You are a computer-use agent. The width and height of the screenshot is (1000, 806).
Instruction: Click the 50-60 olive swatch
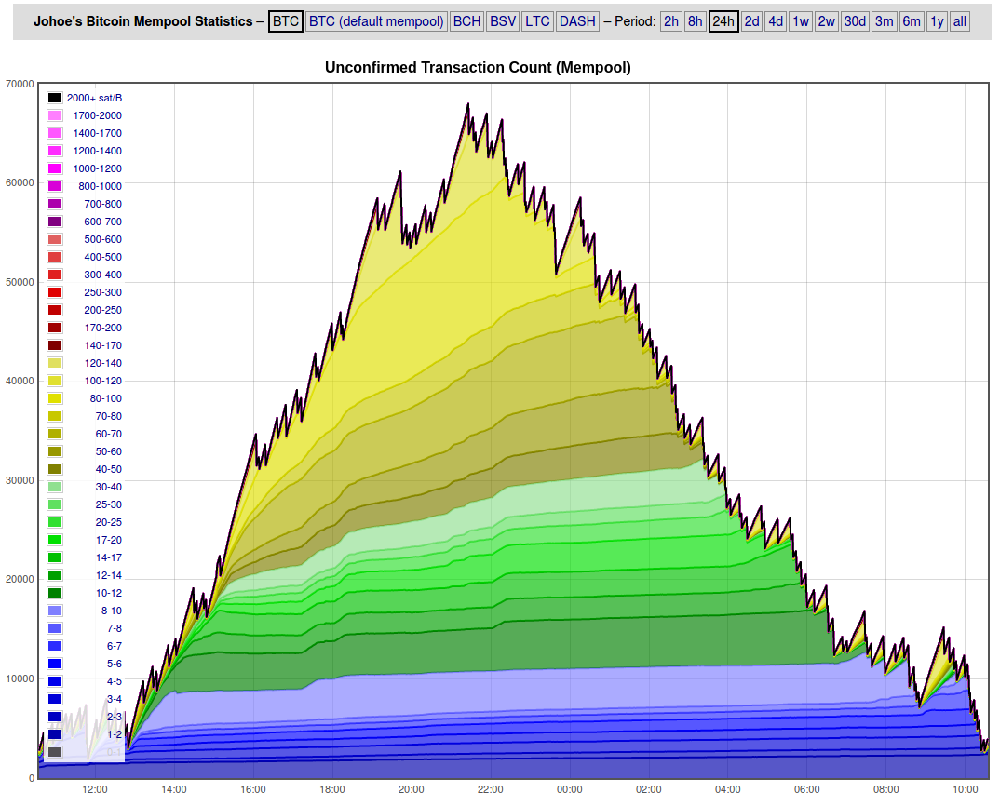[55, 451]
